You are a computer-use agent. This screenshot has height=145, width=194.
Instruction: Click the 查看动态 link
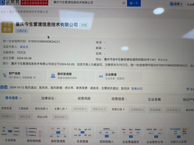point(137,89)
